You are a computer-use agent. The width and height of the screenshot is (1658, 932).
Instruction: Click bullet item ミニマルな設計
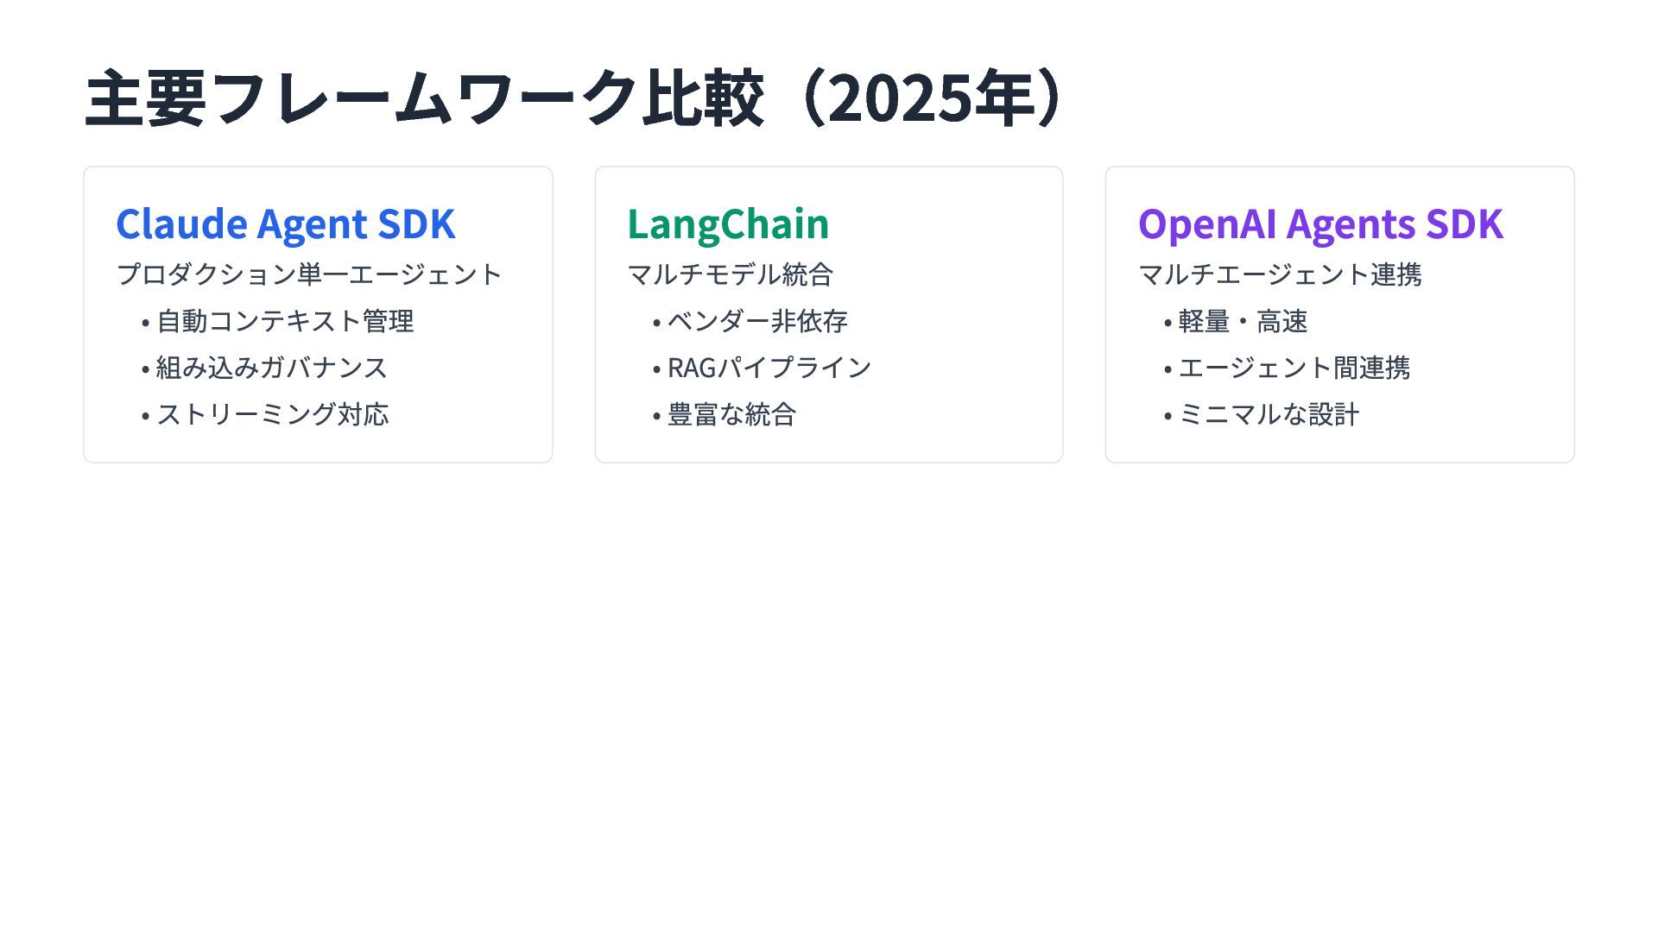coord(1269,414)
